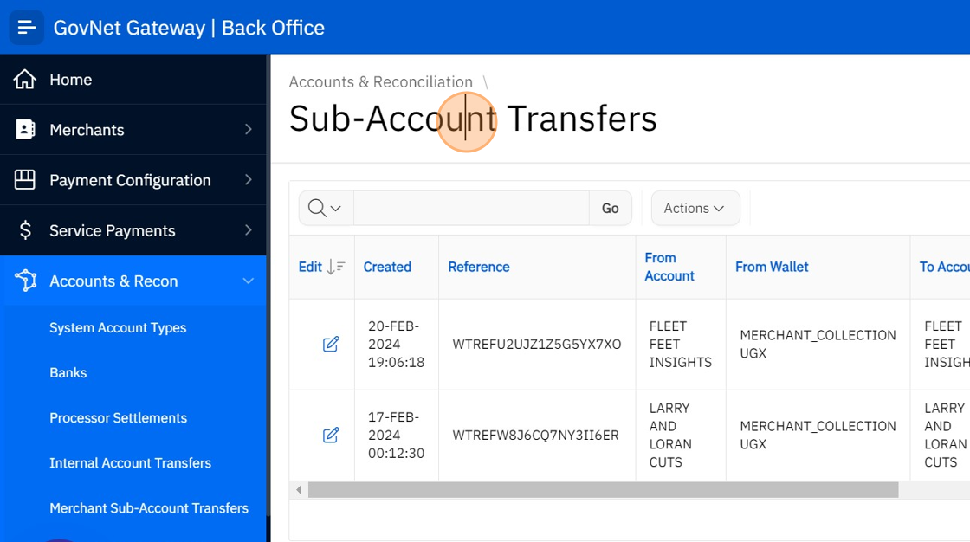Image resolution: width=970 pixels, height=542 pixels.
Task: Click the Home house icon
Action: pyautogui.click(x=25, y=80)
